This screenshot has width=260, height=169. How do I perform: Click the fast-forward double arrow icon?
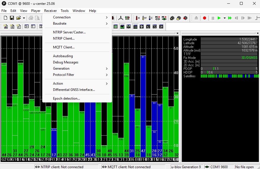(x=230, y=18)
